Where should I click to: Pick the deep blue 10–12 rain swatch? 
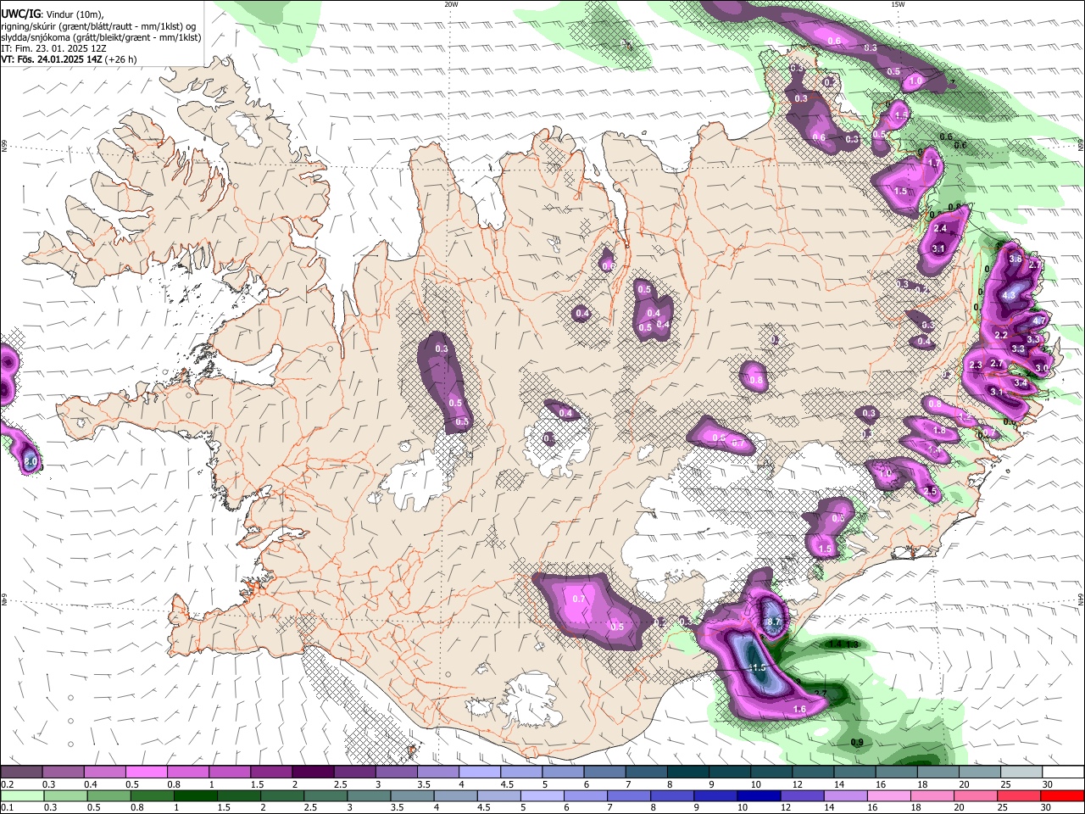click(759, 795)
